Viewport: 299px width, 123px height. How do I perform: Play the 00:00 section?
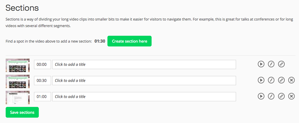261,64
